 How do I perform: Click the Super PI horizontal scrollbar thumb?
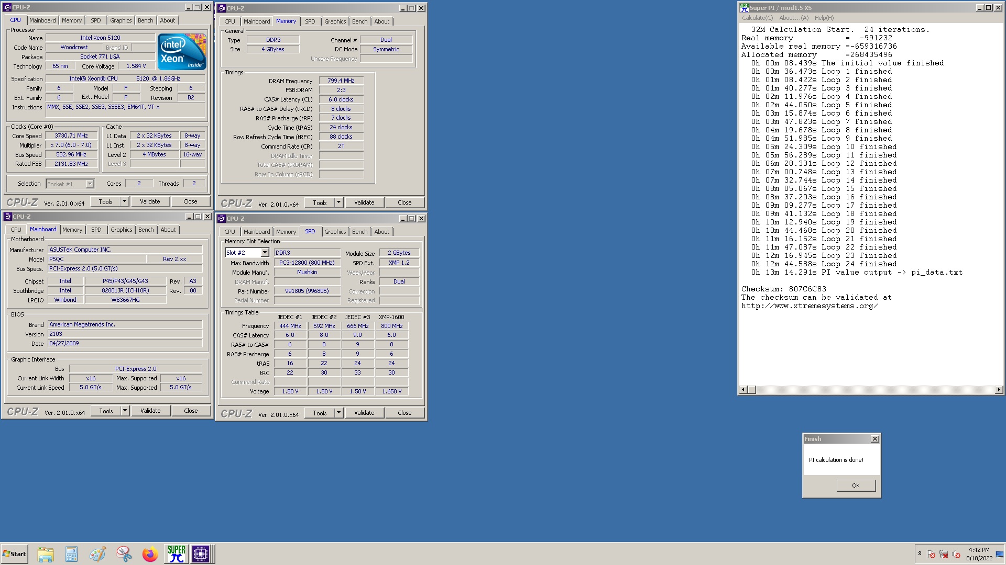pos(751,390)
